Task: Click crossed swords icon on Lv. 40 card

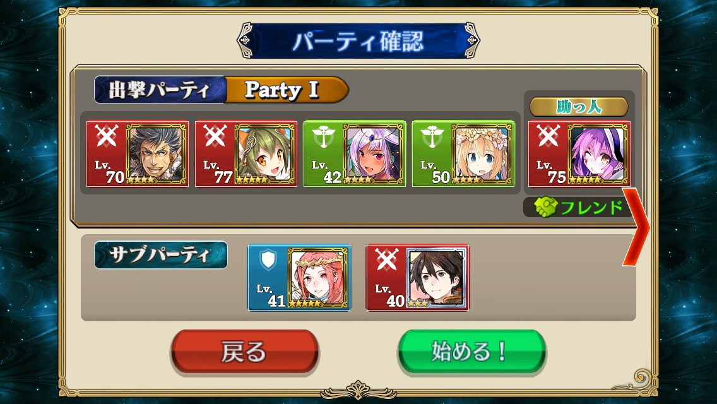Action: pos(386,260)
